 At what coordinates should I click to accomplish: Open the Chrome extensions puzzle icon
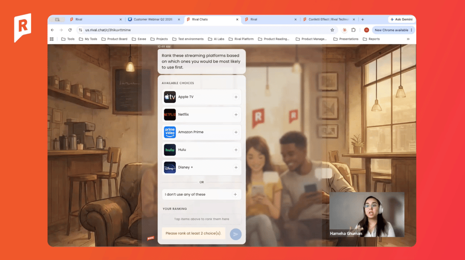pyautogui.click(x=353, y=30)
